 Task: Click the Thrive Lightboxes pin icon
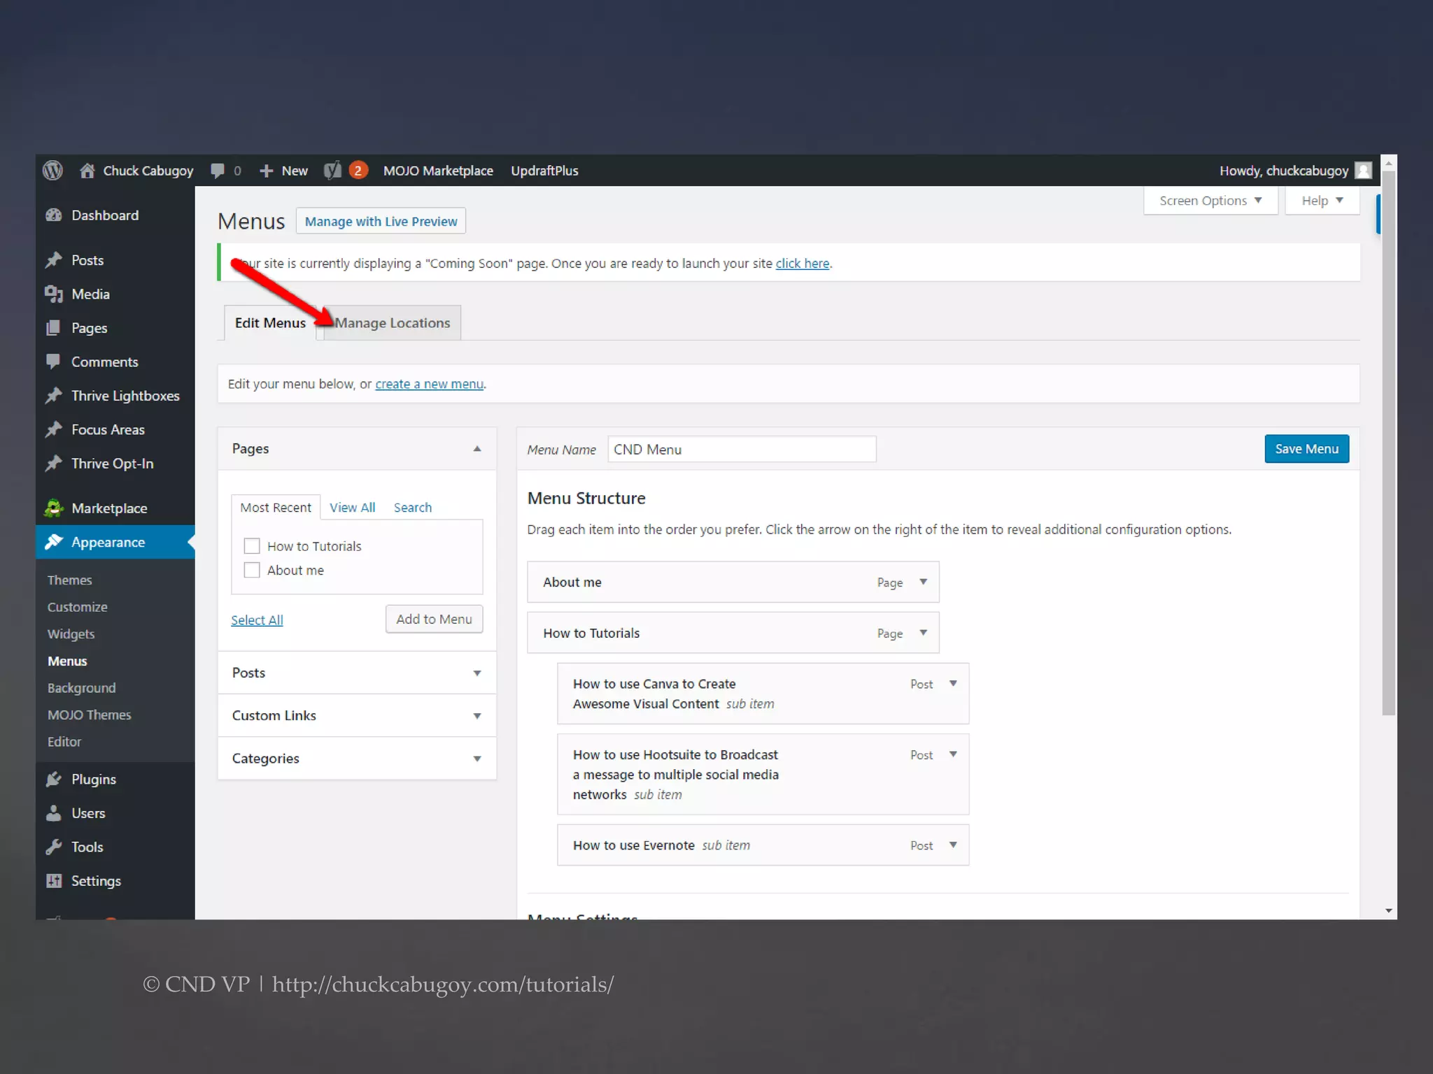pos(54,396)
